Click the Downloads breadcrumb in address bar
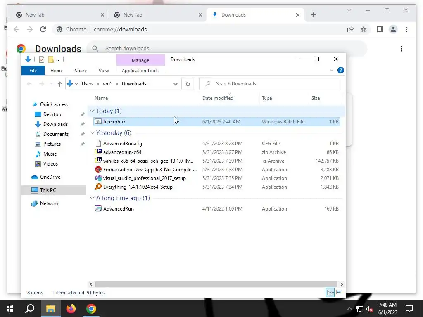The height and width of the screenshot is (317, 423). point(134,84)
